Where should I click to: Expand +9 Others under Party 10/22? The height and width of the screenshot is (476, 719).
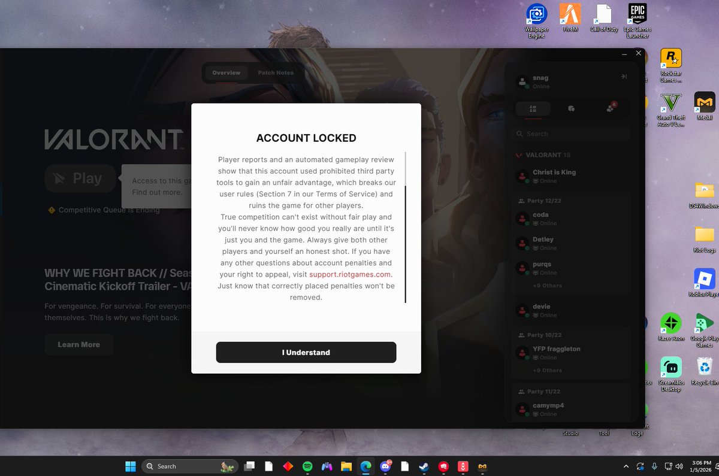547,370
